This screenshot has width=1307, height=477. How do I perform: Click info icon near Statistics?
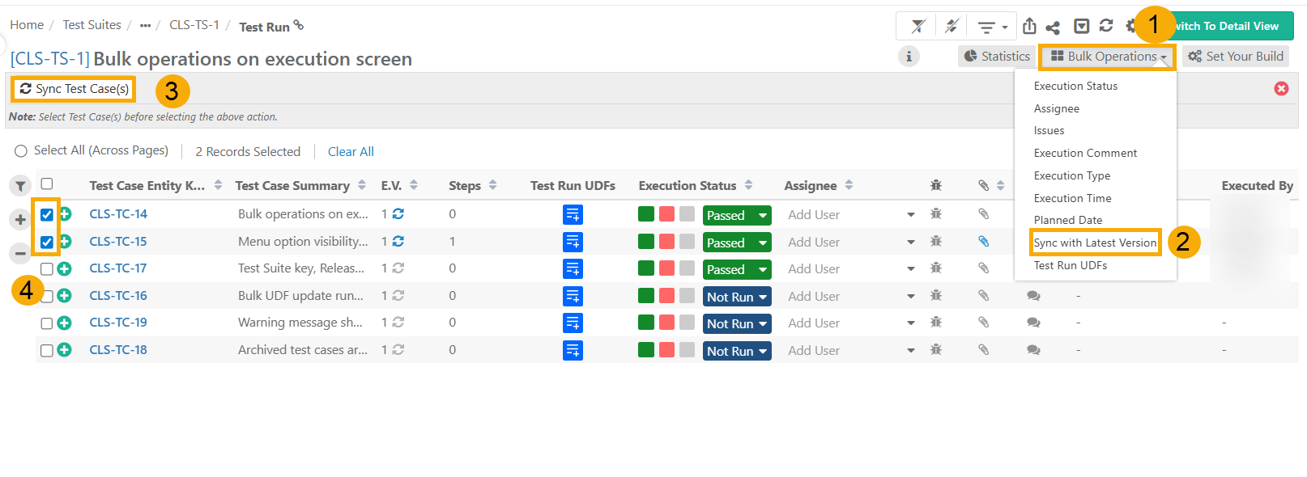pyautogui.click(x=909, y=57)
